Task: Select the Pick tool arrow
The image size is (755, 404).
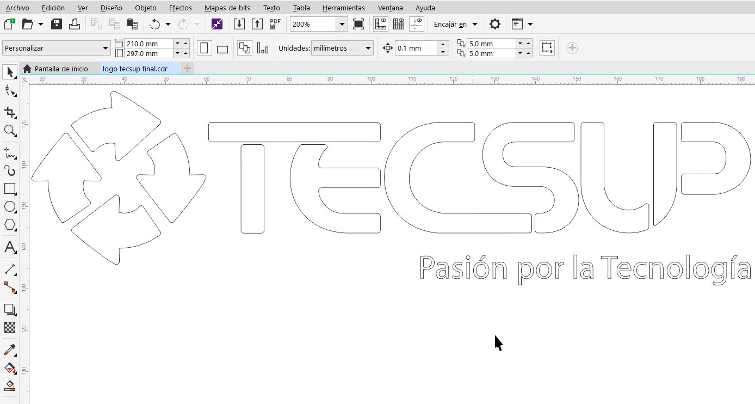Action: (x=10, y=72)
